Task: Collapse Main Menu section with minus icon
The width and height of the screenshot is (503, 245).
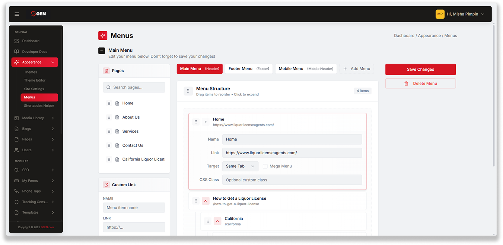Action: [x=102, y=51]
